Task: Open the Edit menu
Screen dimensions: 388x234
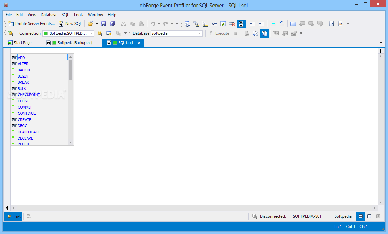Action: click(20, 15)
